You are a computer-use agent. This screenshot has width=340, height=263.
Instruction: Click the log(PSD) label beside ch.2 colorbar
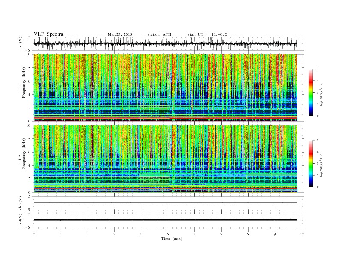pyautogui.click(x=322, y=166)
